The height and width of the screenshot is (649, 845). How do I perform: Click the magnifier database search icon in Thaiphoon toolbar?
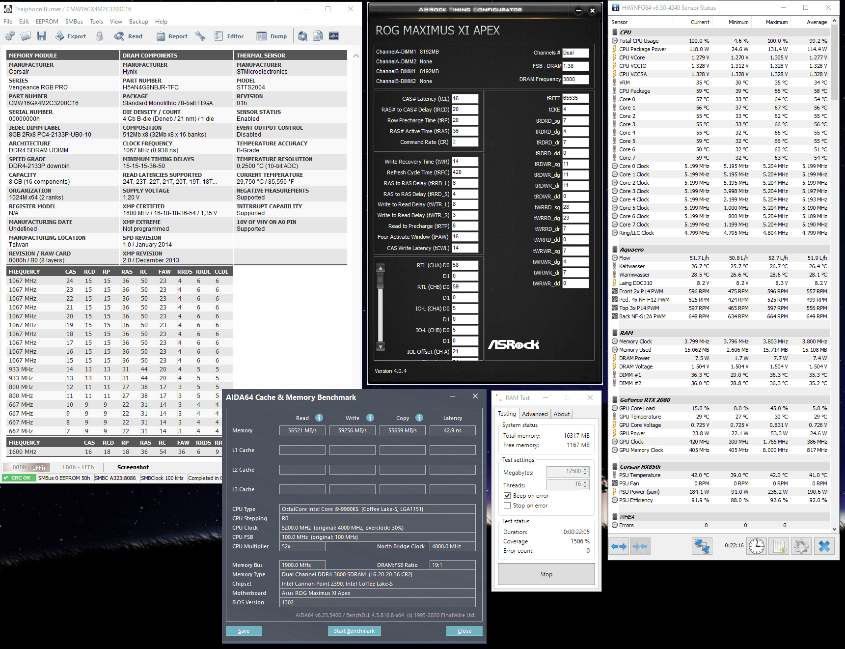point(303,36)
